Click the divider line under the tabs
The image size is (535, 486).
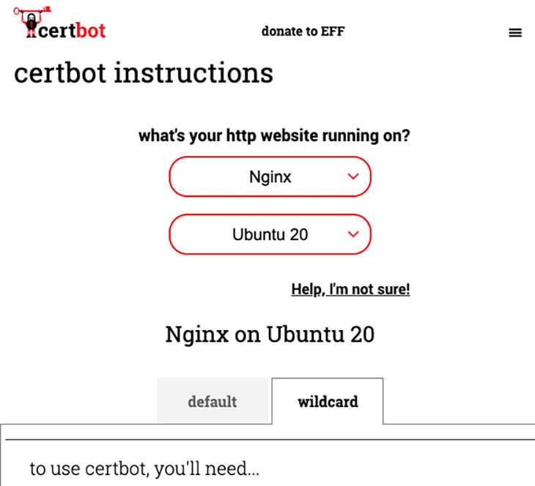pyautogui.click(x=270, y=440)
